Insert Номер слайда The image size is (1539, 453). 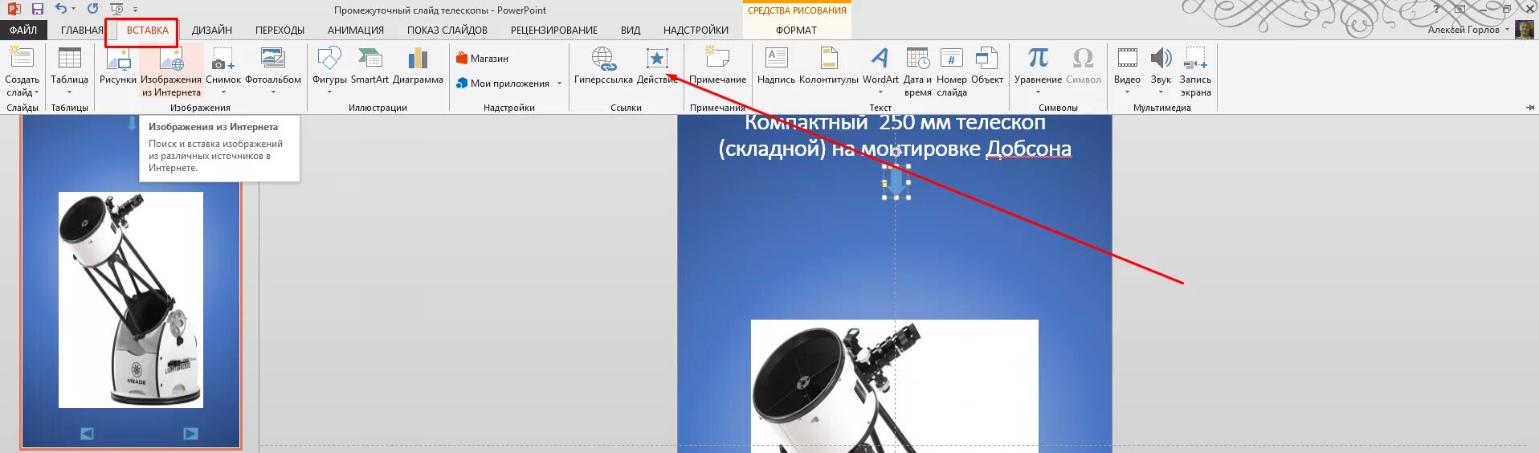[952, 71]
